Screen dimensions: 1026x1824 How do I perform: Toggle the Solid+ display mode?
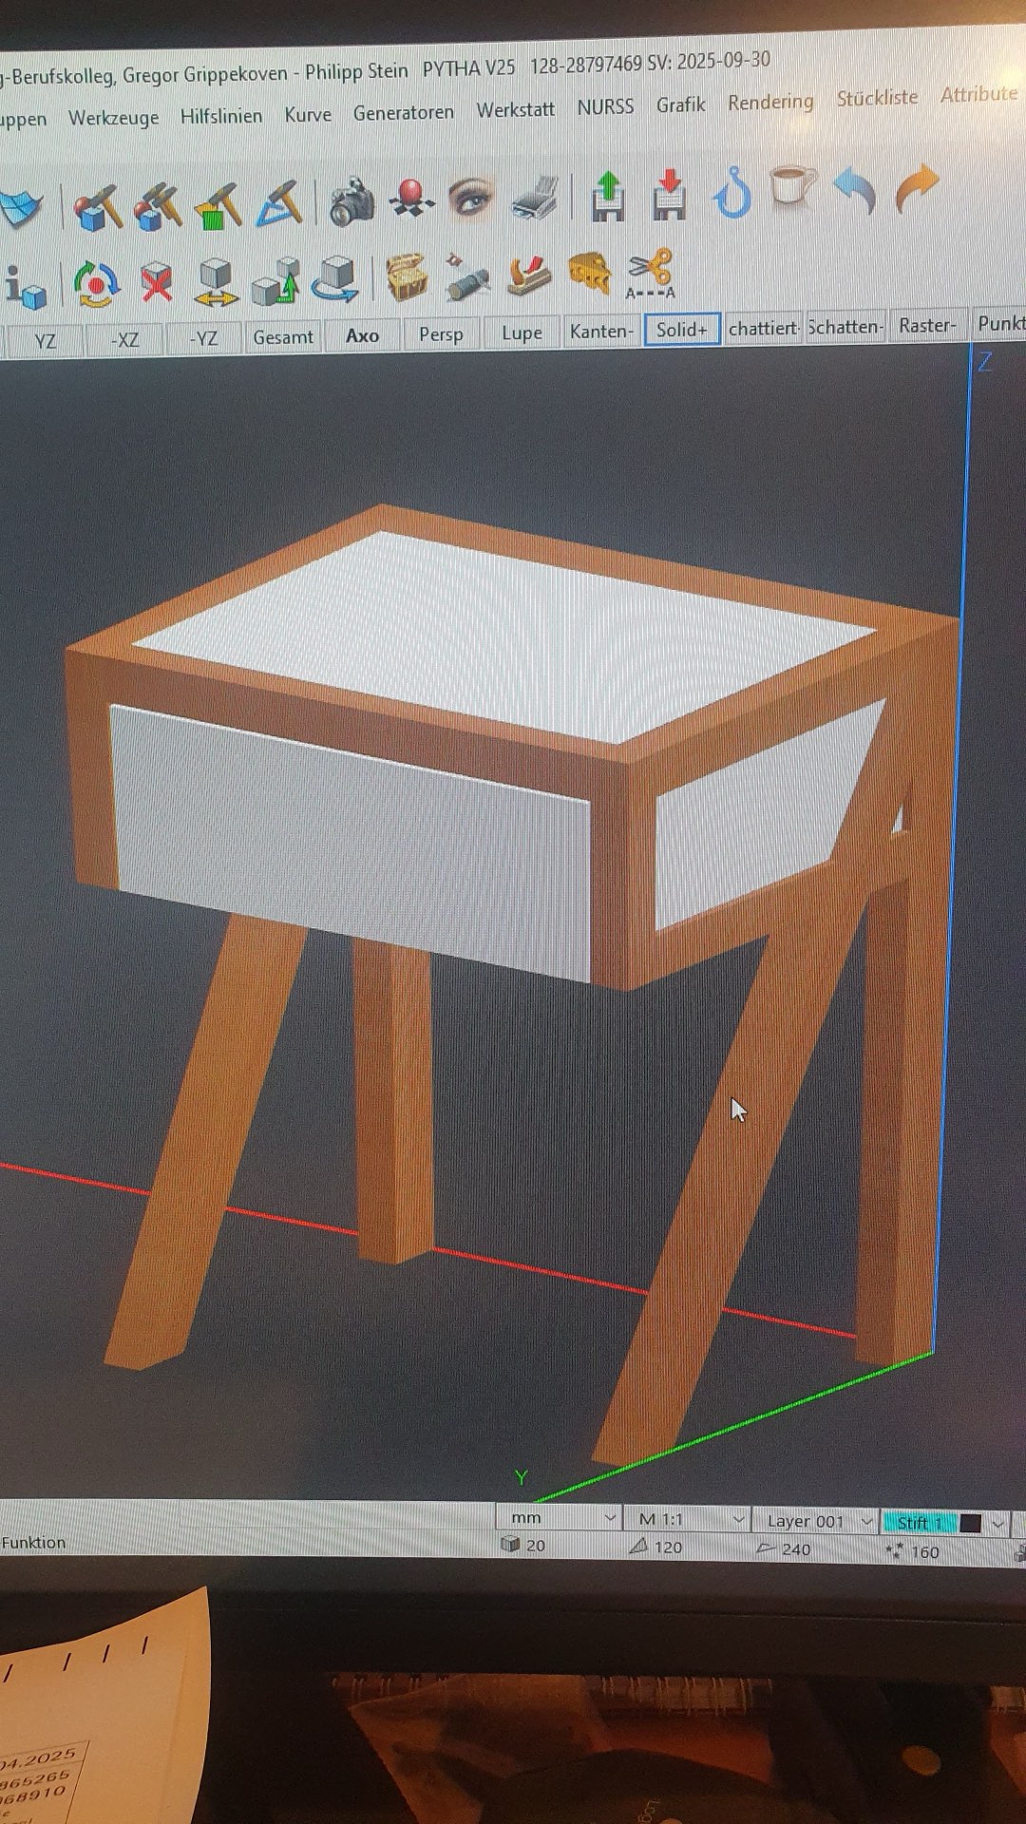(682, 330)
